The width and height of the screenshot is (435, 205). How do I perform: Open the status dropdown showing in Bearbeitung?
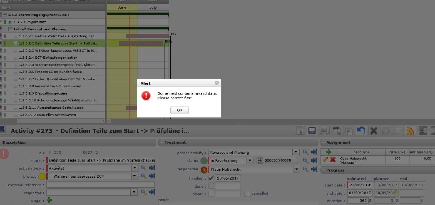250,161
